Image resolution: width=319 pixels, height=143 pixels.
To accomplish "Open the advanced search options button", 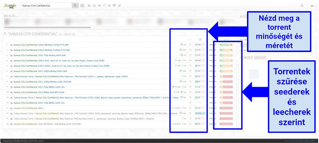I will 82,6.
